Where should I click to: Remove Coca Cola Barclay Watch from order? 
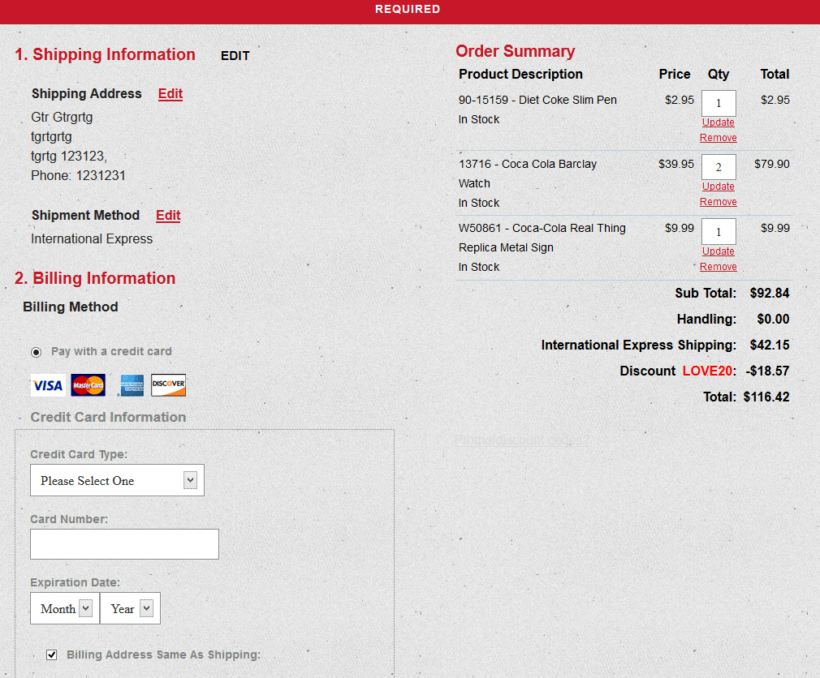pos(718,202)
